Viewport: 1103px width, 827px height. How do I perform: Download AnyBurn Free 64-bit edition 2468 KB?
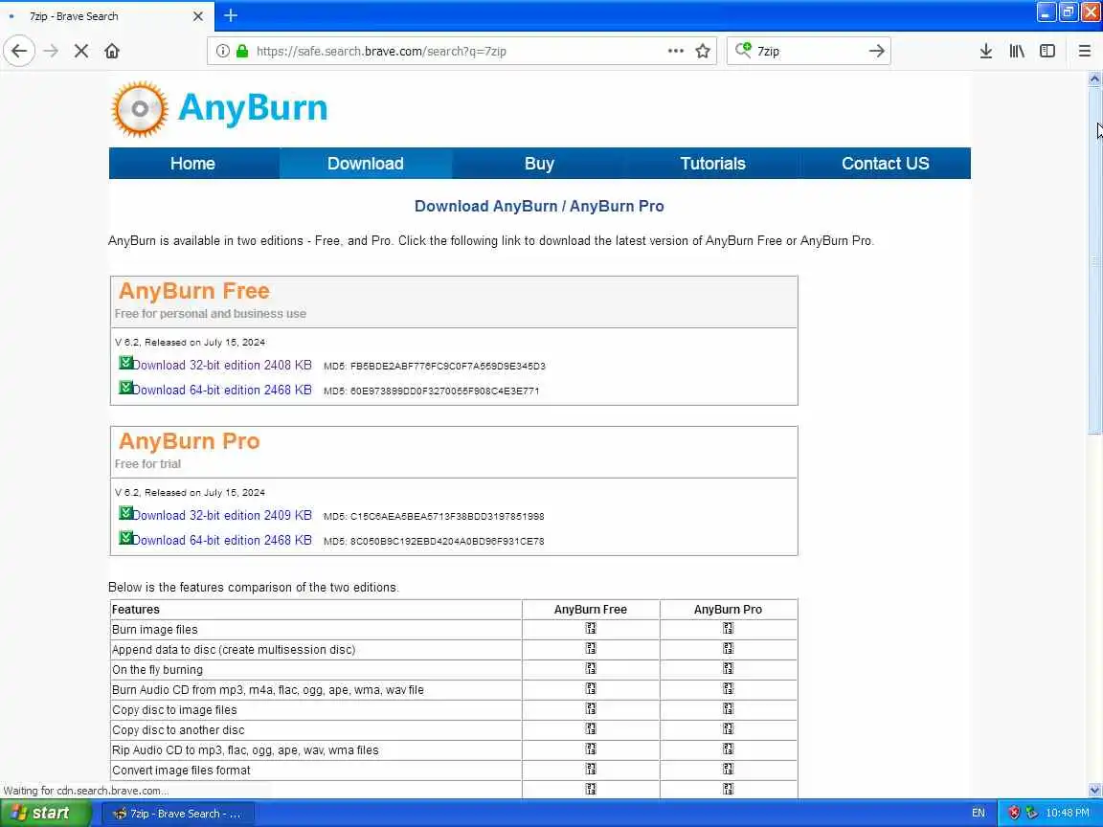click(221, 390)
